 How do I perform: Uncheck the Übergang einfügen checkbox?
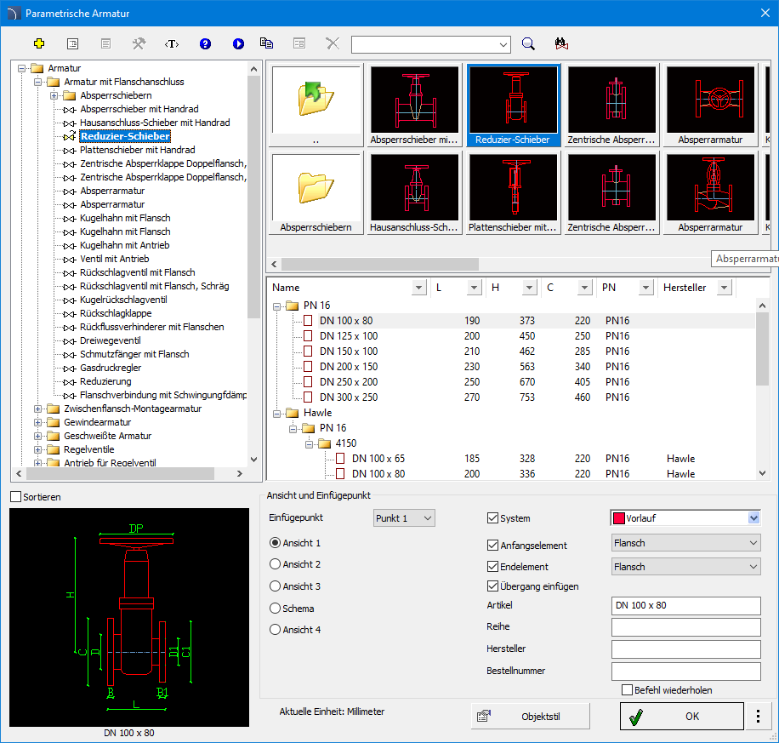(493, 586)
